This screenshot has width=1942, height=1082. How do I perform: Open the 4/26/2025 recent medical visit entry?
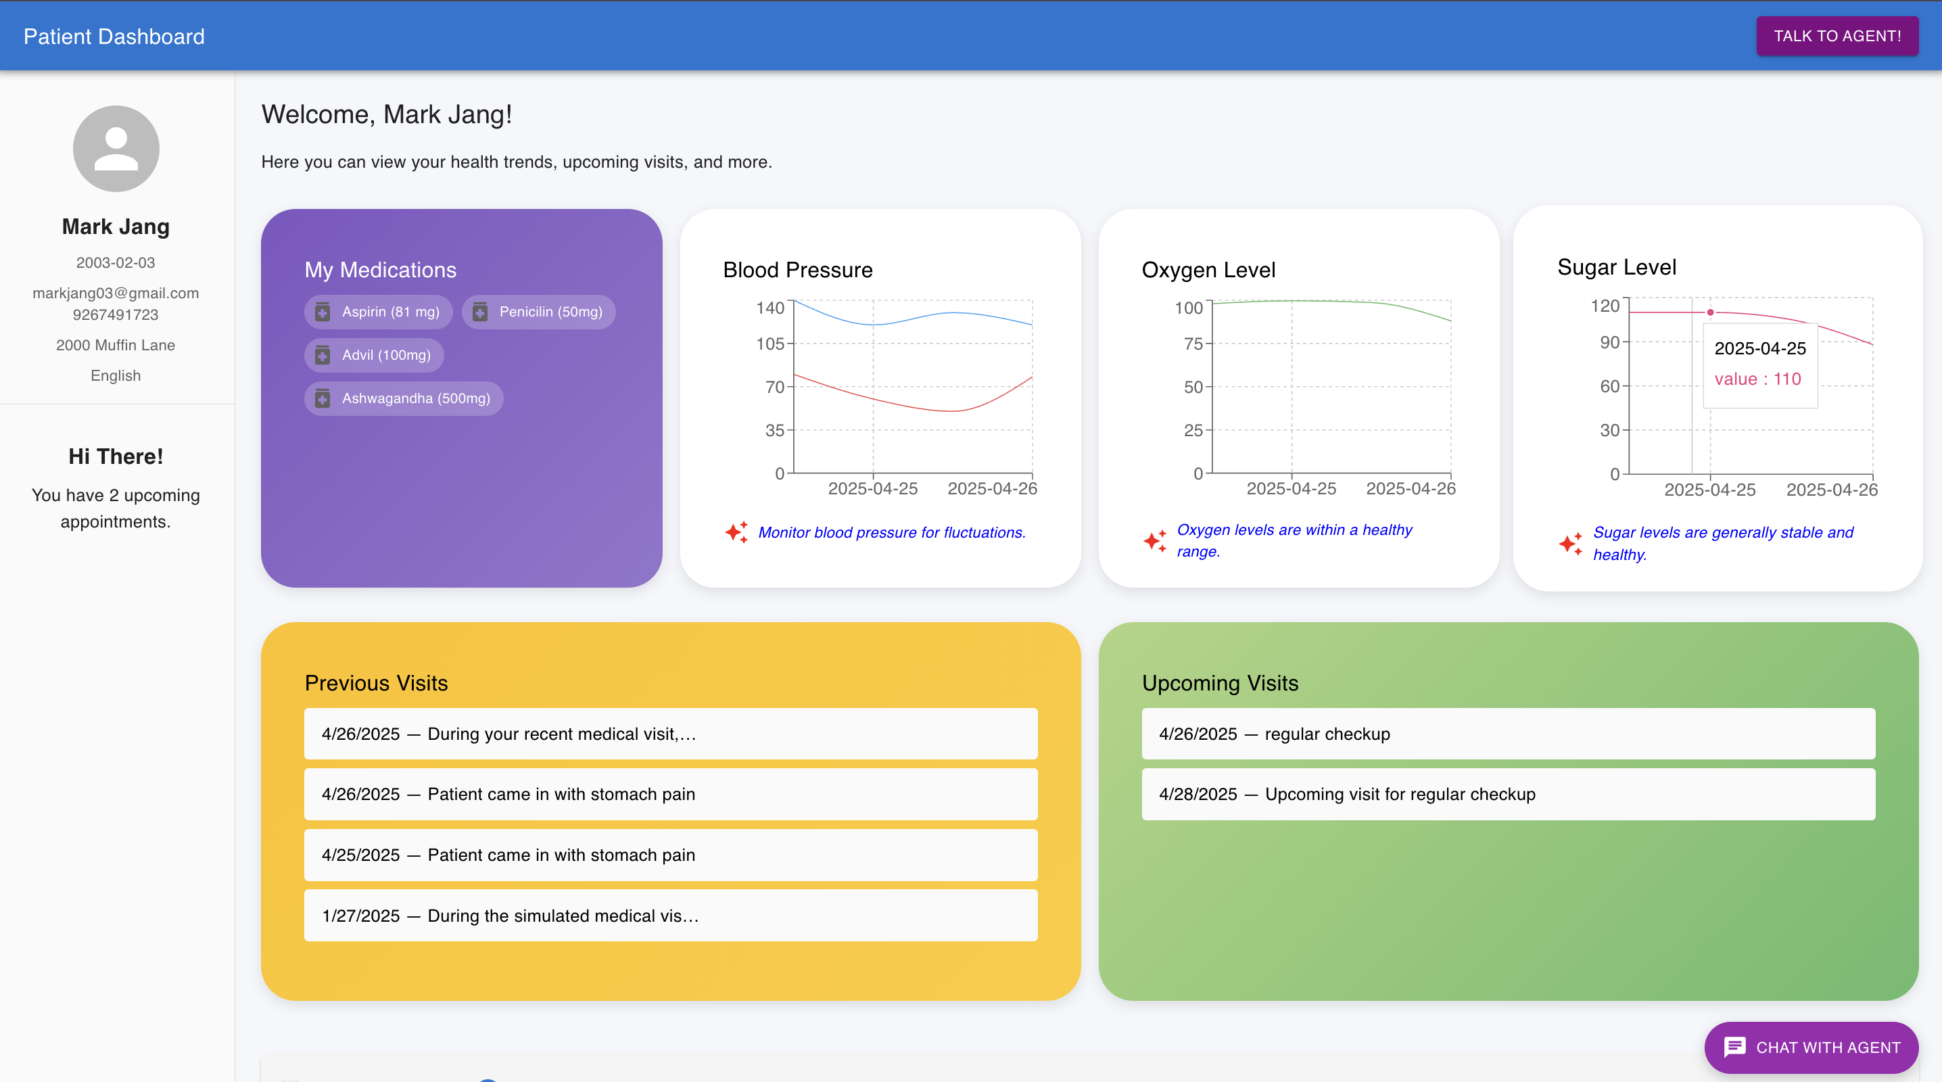670,734
